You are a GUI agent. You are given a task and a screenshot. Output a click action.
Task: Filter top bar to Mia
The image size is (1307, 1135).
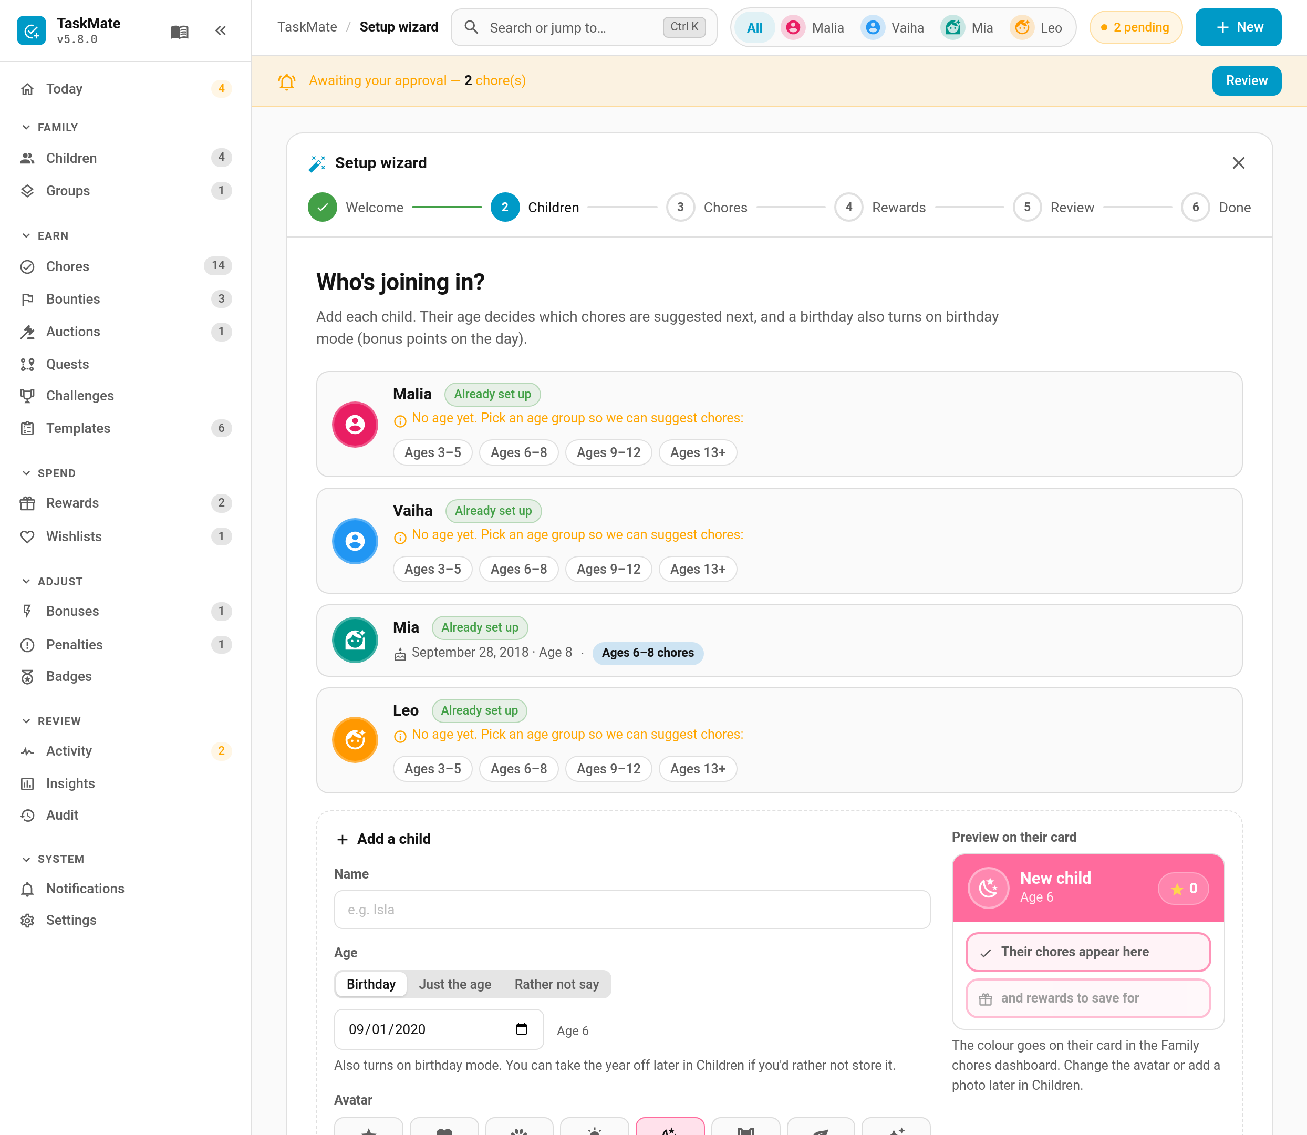click(967, 27)
